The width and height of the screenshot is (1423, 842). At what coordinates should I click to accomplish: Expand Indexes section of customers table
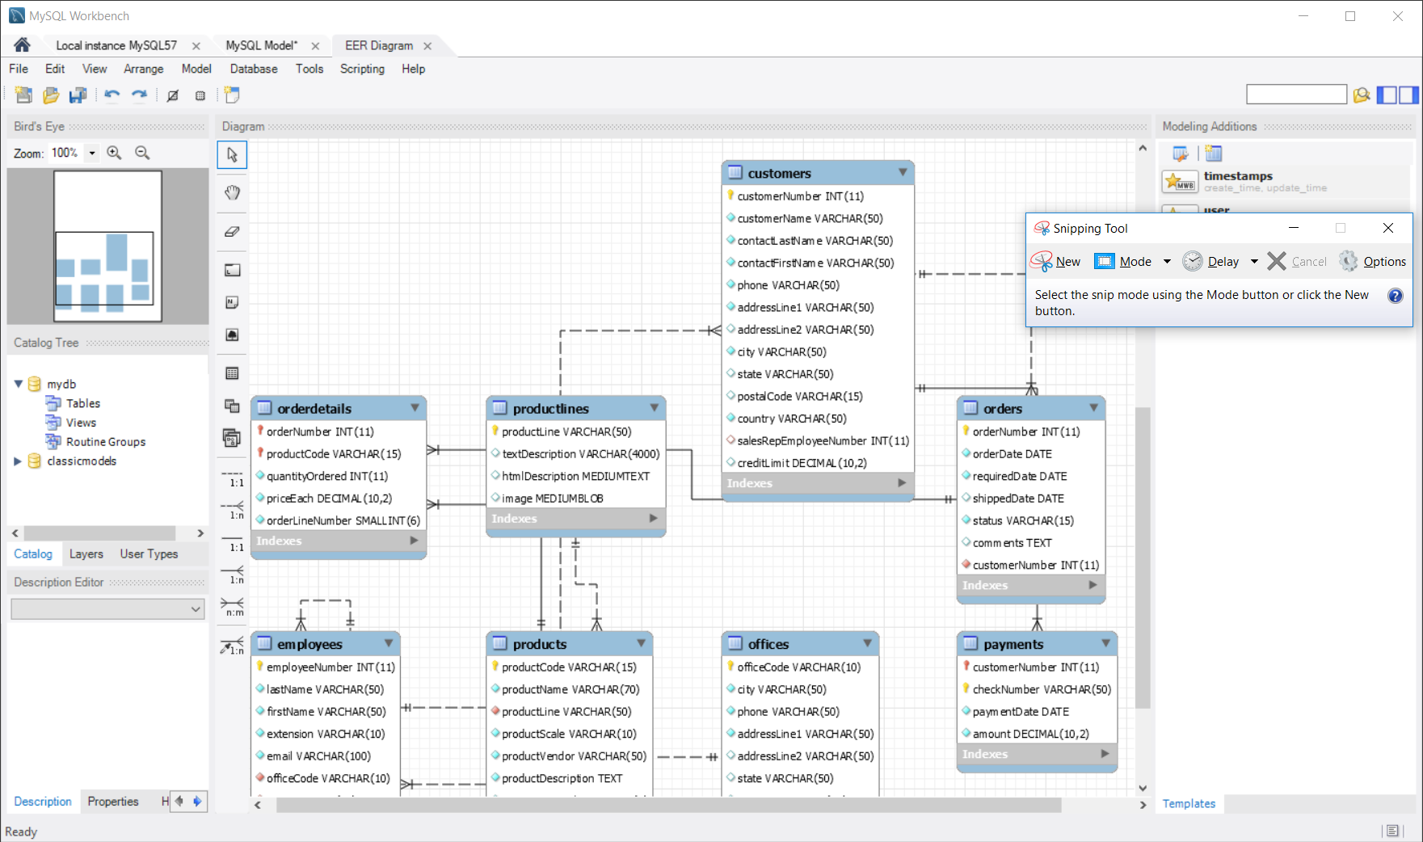coord(902,482)
